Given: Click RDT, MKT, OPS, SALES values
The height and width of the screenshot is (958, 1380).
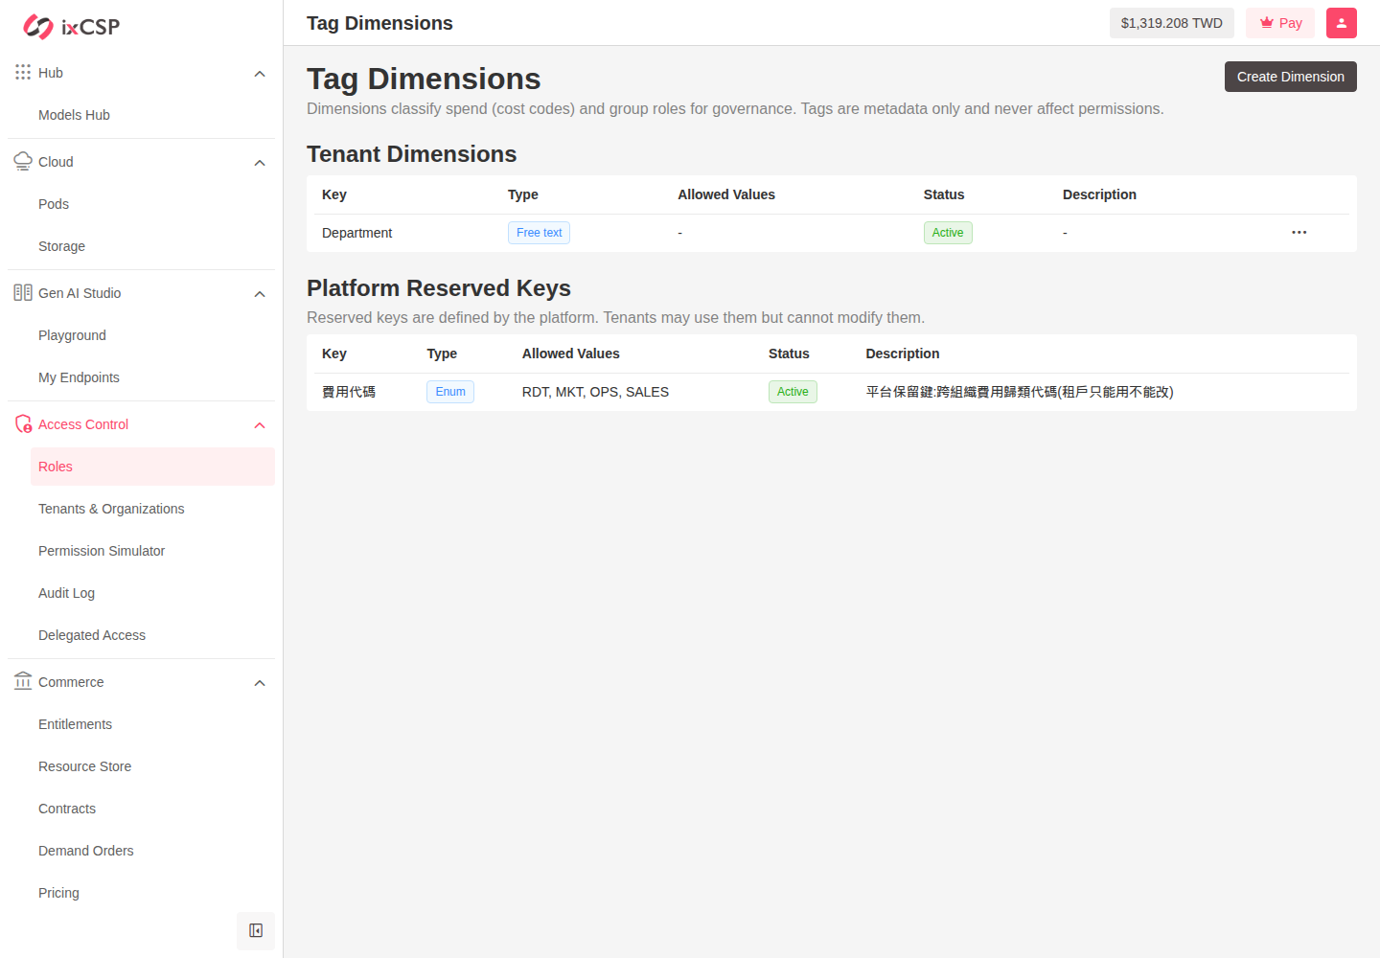Looking at the screenshot, I should tap(595, 392).
